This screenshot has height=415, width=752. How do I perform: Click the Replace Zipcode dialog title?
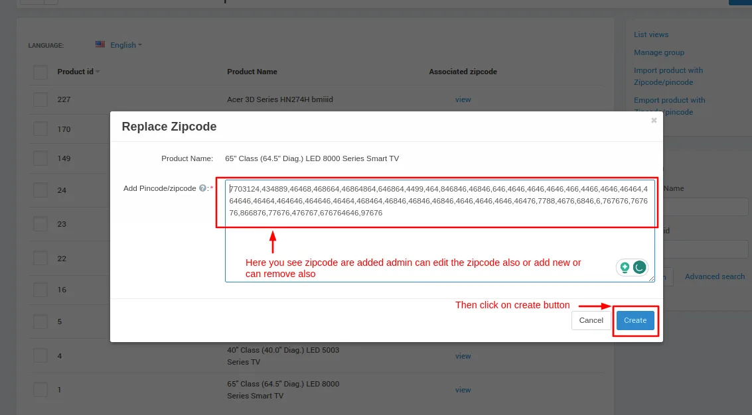(x=169, y=127)
